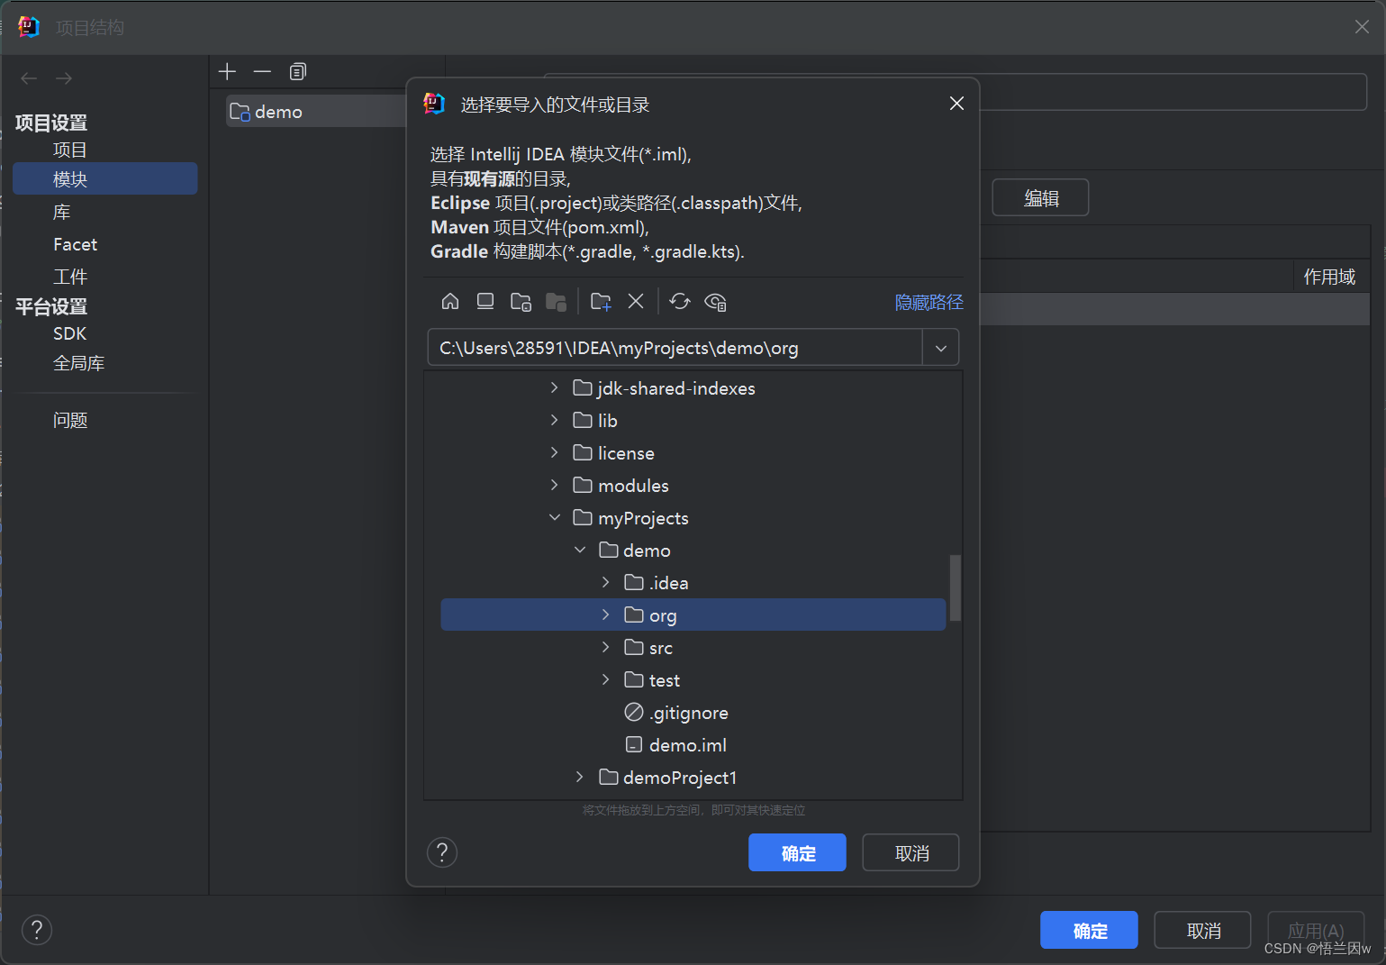Image resolution: width=1386 pixels, height=965 pixels.
Task: Collapse the myProjects folder
Action: tap(555, 517)
